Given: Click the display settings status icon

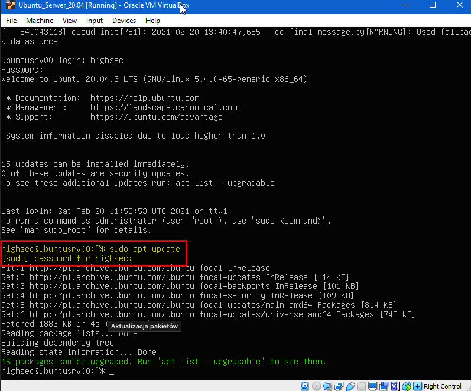Looking at the screenshot, I should coord(372,386).
